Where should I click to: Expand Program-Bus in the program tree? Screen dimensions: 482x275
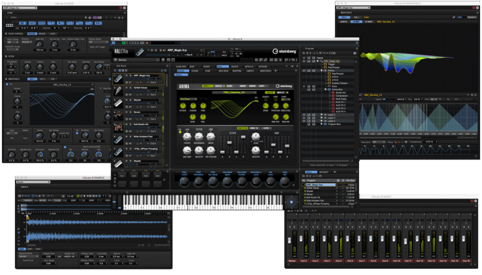(x=321, y=124)
